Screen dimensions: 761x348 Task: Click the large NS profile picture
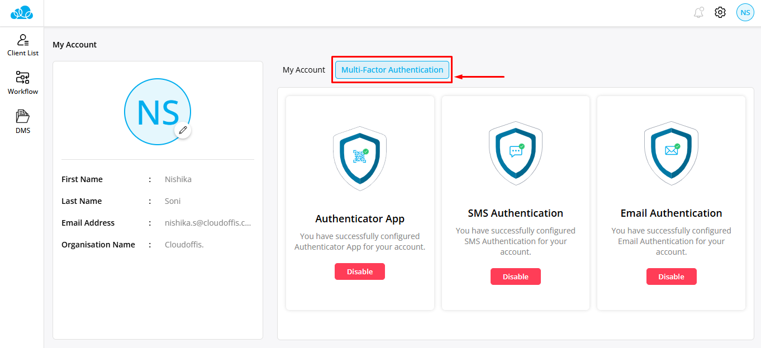(x=158, y=112)
